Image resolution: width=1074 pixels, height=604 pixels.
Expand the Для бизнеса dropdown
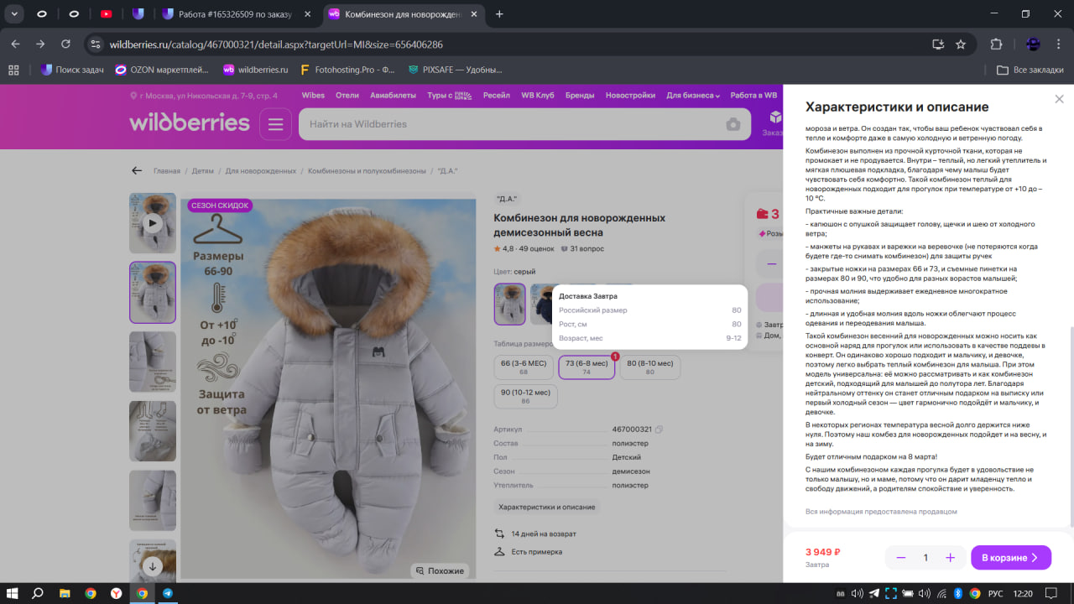[693, 96]
